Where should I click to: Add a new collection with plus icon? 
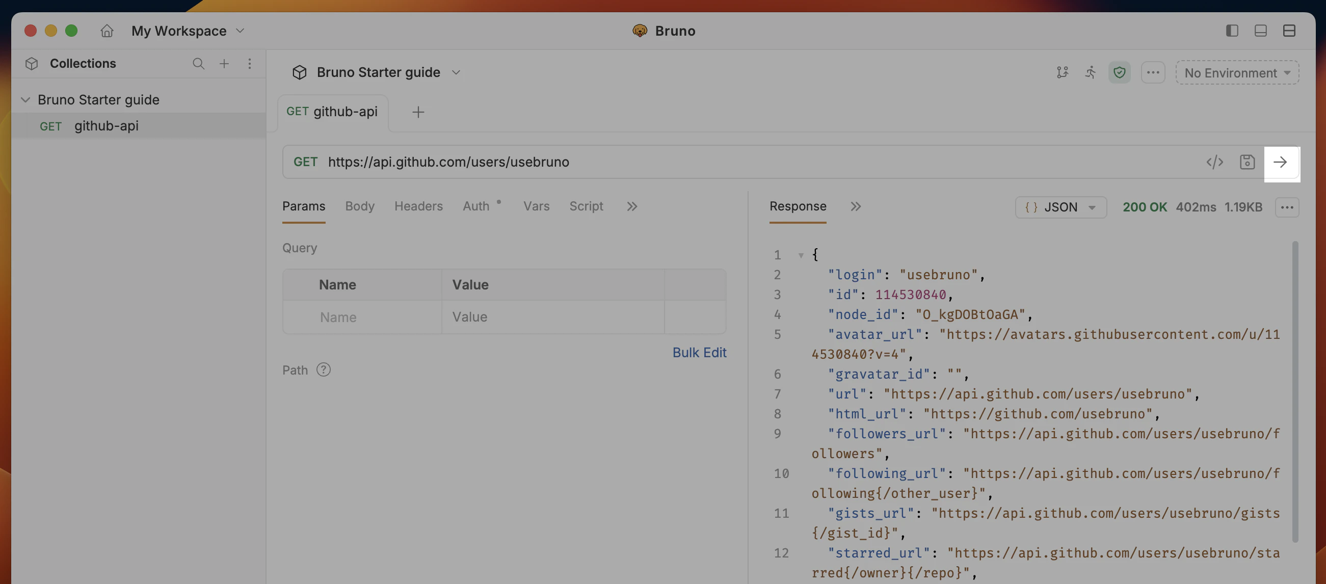coord(224,64)
